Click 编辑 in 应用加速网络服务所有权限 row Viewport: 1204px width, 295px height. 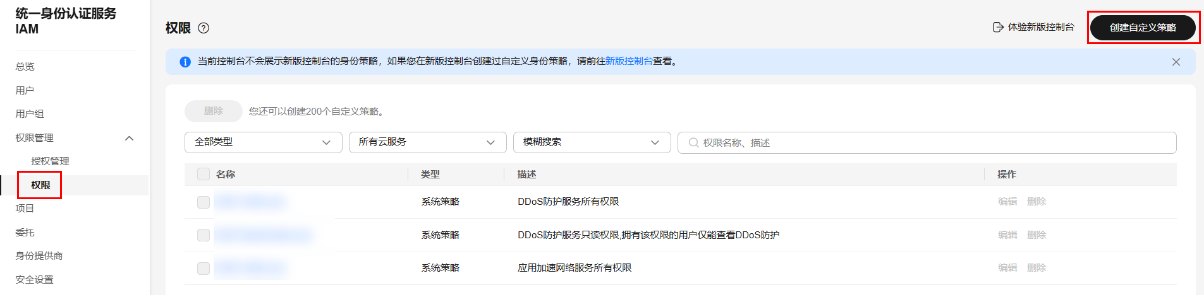click(x=1007, y=268)
